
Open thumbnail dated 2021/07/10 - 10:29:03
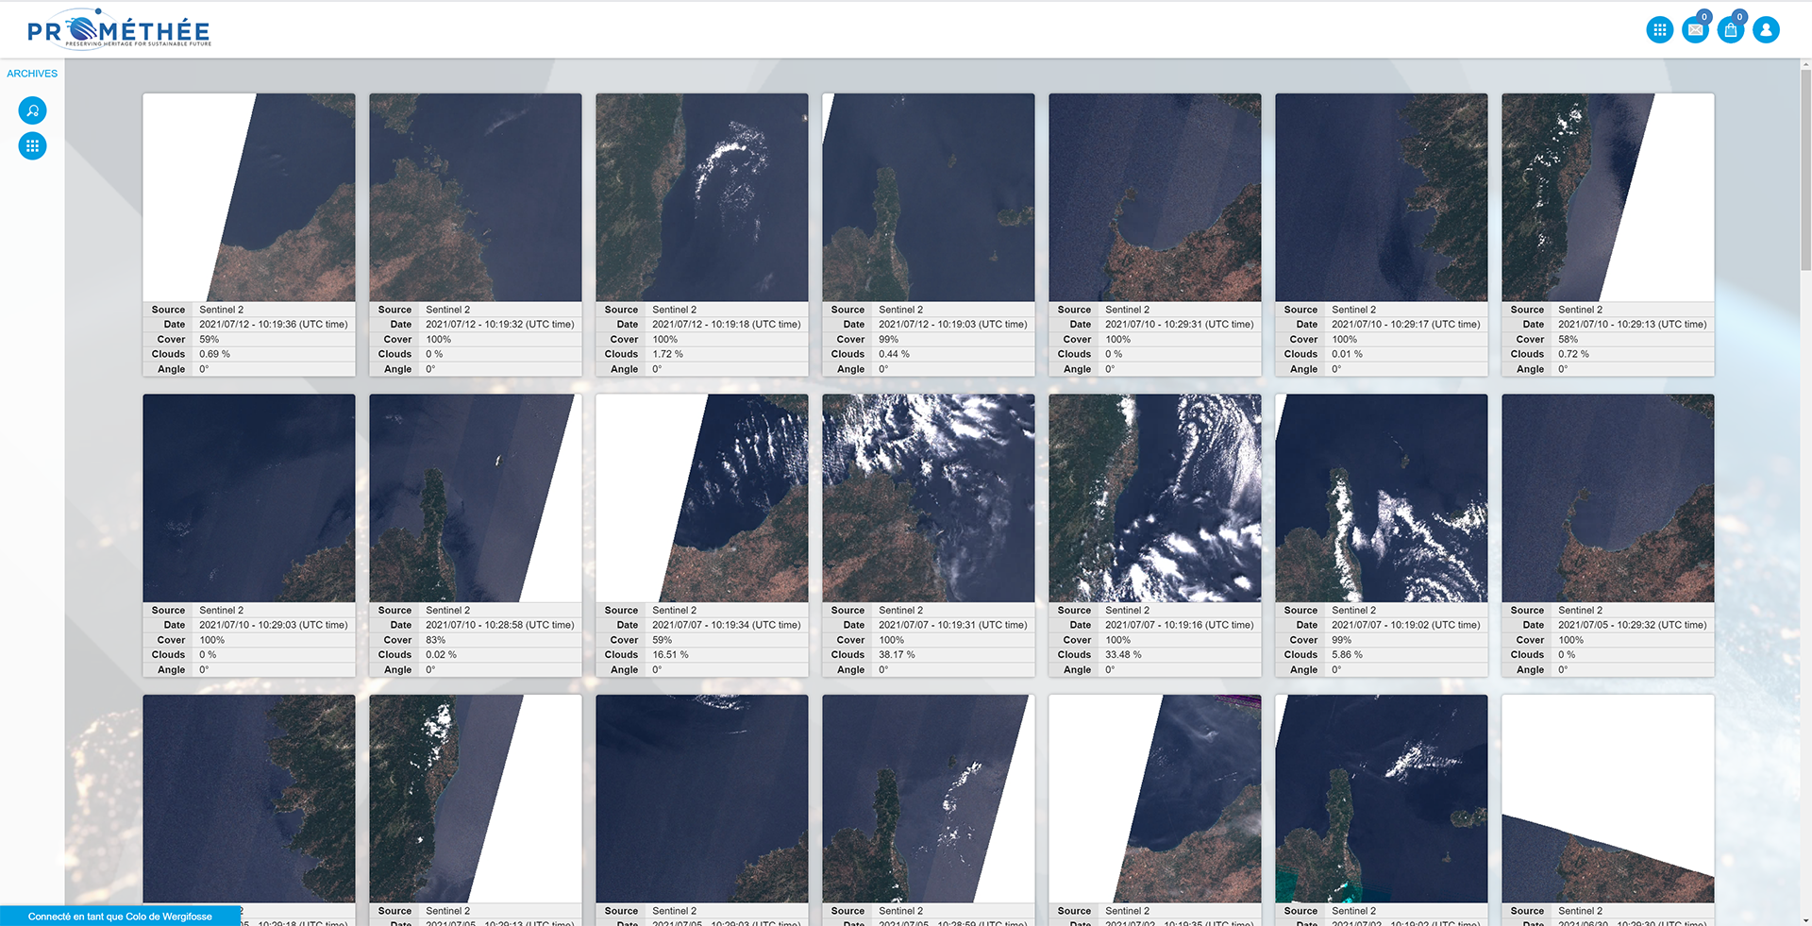[x=249, y=498]
